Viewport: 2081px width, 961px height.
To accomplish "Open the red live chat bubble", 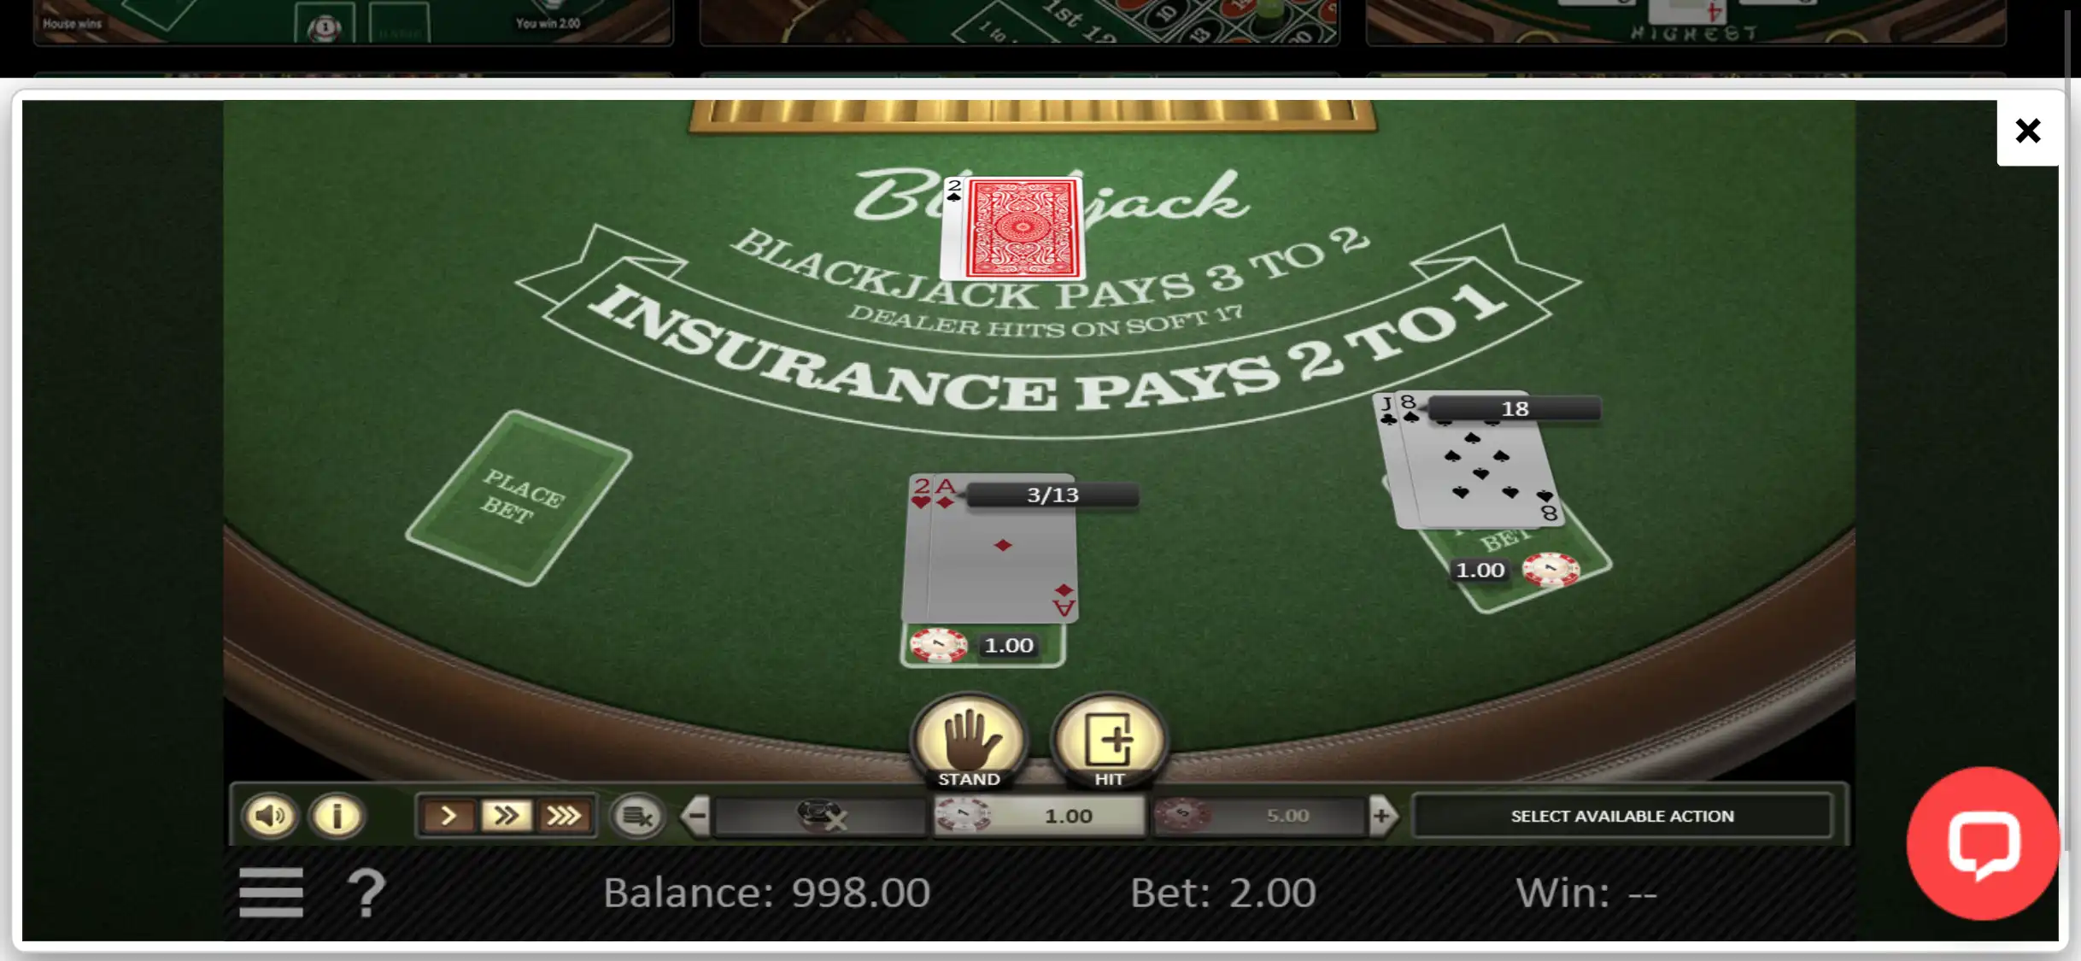I will tap(1982, 844).
